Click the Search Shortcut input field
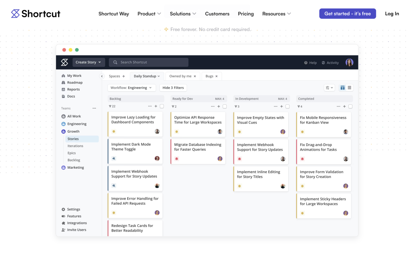This screenshot has width=410, height=253. point(149,62)
